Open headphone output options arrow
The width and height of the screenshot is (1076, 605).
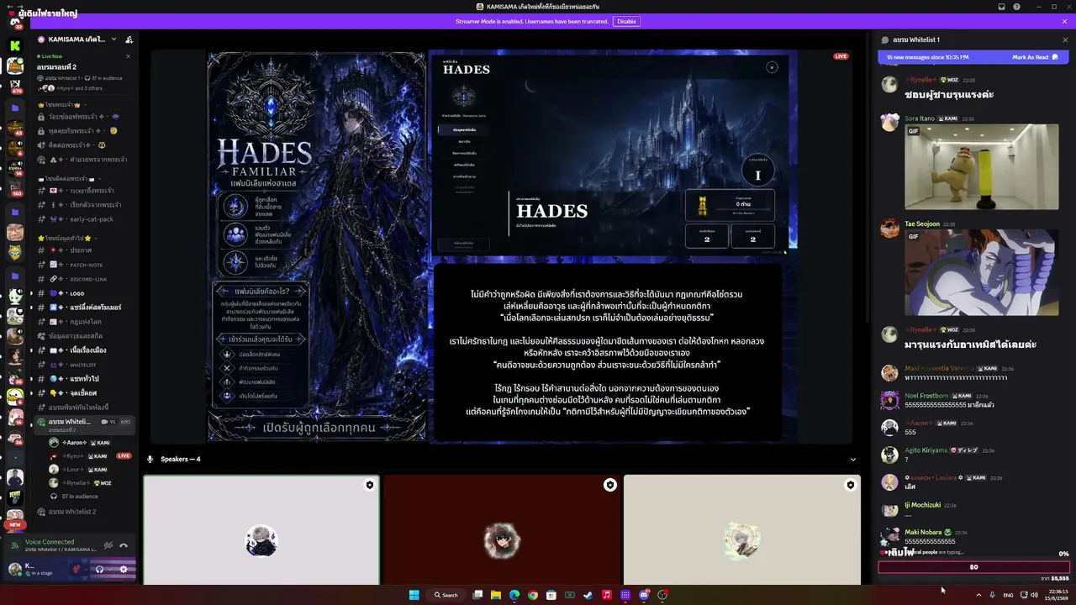coord(110,569)
